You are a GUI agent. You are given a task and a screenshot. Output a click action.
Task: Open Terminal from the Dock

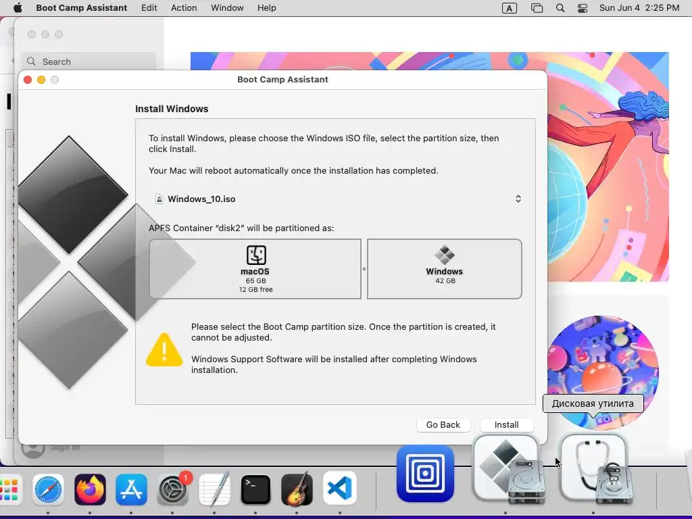(255, 489)
